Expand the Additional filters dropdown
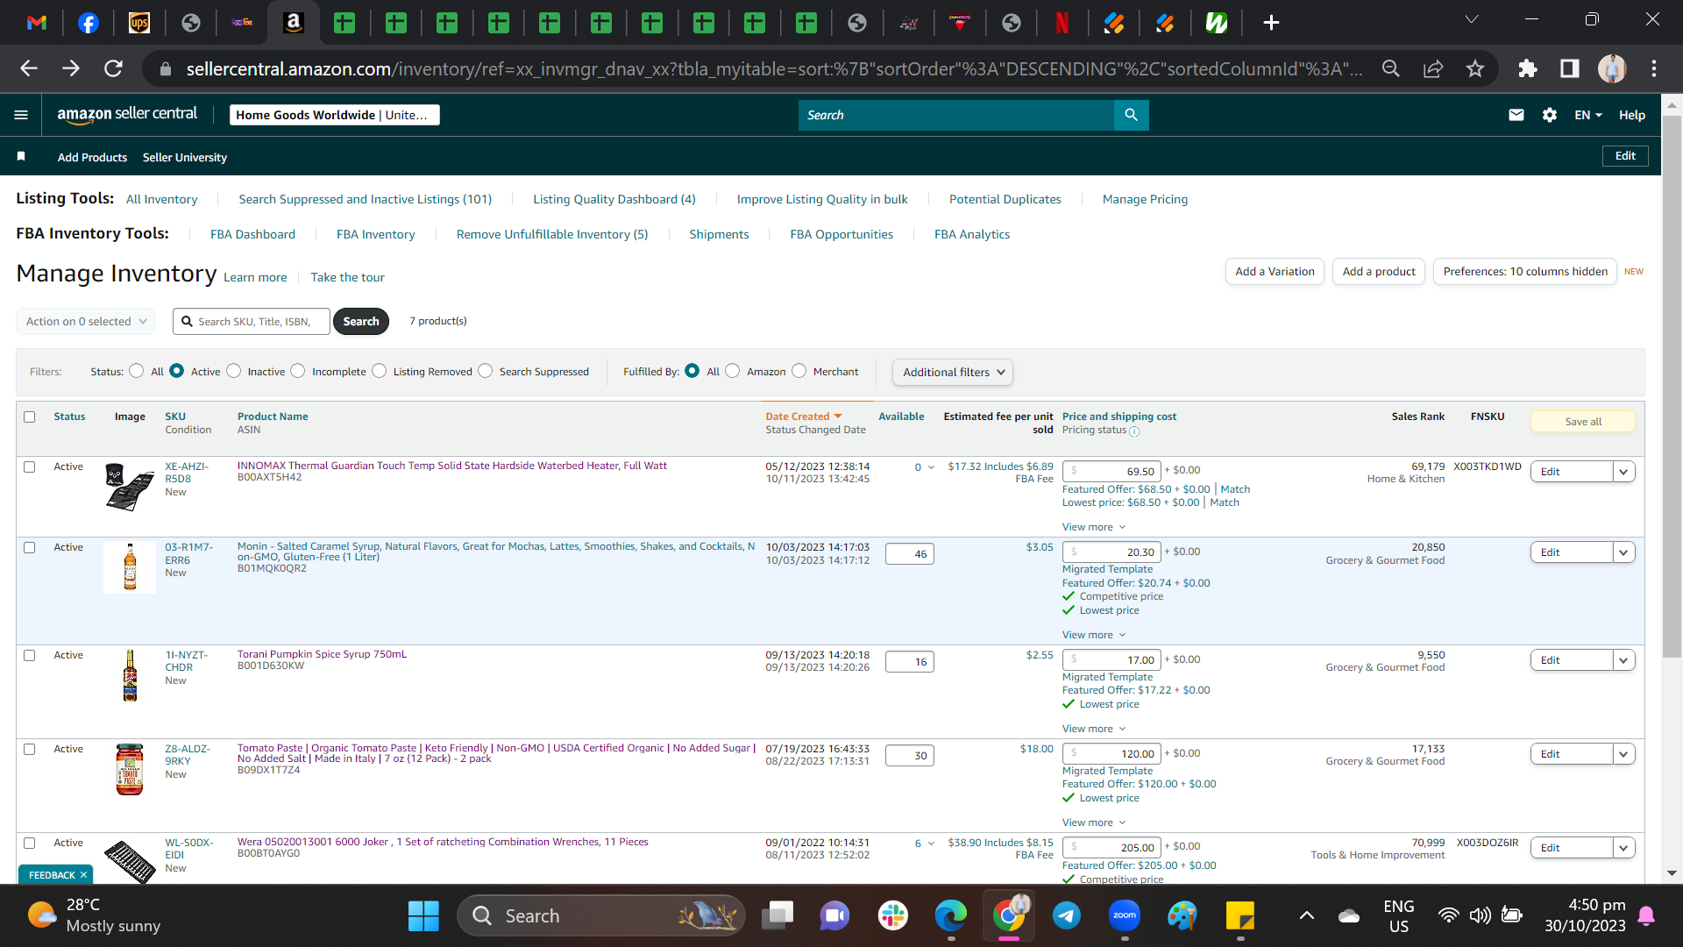The image size is (1683, 947). [x=953, y=373]
